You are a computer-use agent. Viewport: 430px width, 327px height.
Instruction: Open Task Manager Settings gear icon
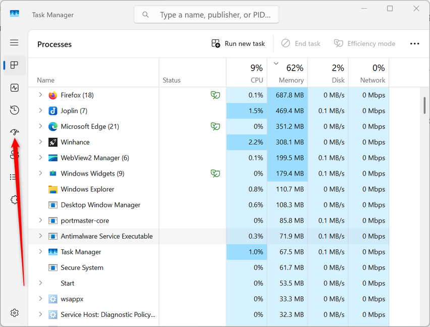click(14, 313)
